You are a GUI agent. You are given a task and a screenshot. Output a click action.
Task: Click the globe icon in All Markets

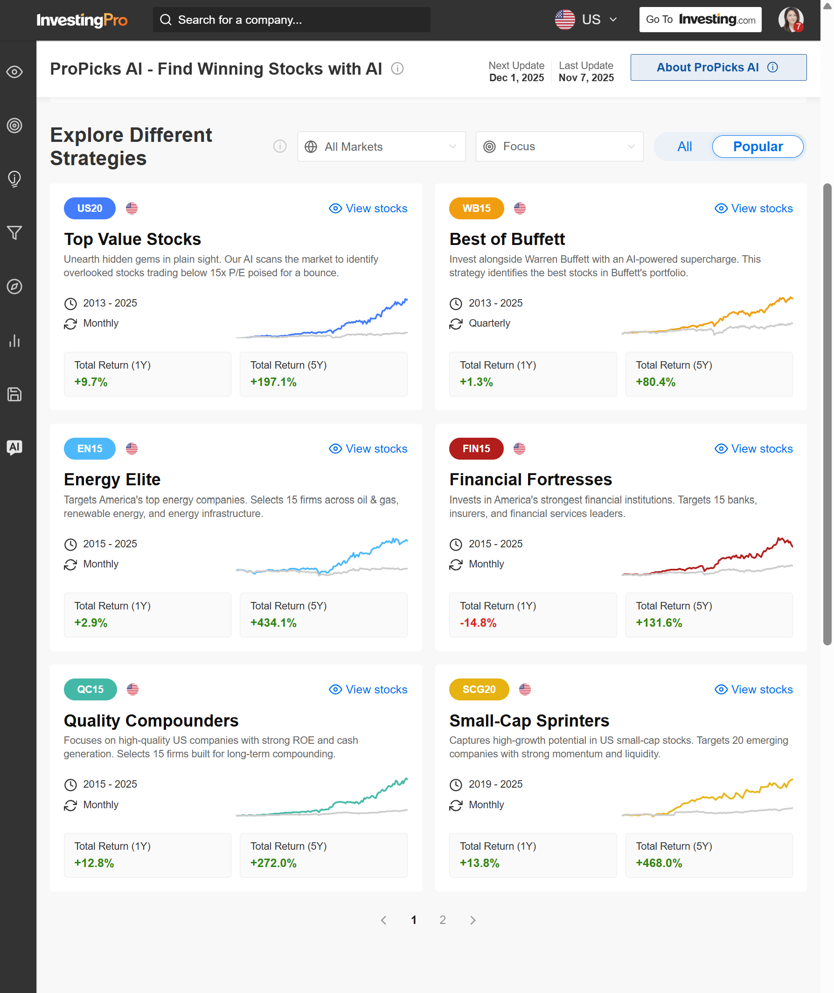(x=311, y=147)
